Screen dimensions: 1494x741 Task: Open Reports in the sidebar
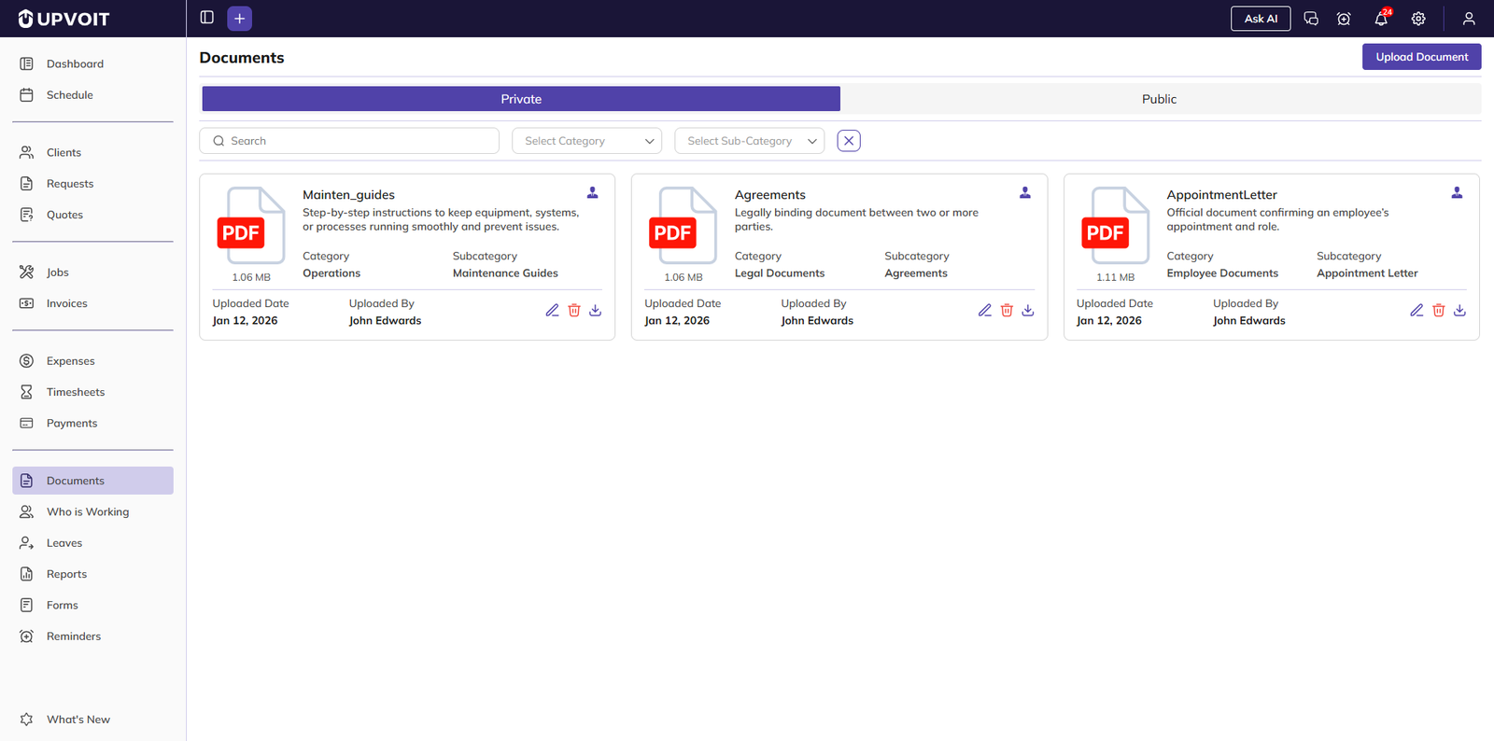(92, 574)
